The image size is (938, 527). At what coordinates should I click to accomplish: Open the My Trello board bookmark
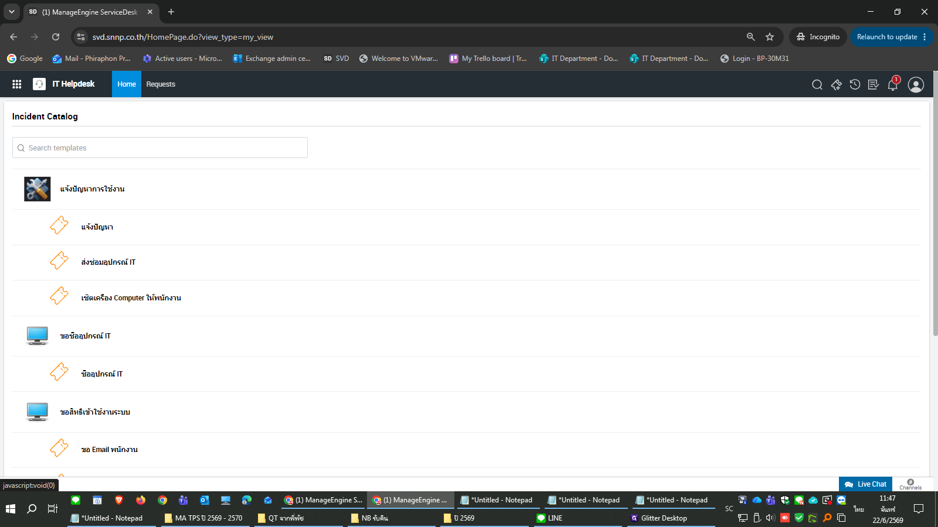pos(488,59)
